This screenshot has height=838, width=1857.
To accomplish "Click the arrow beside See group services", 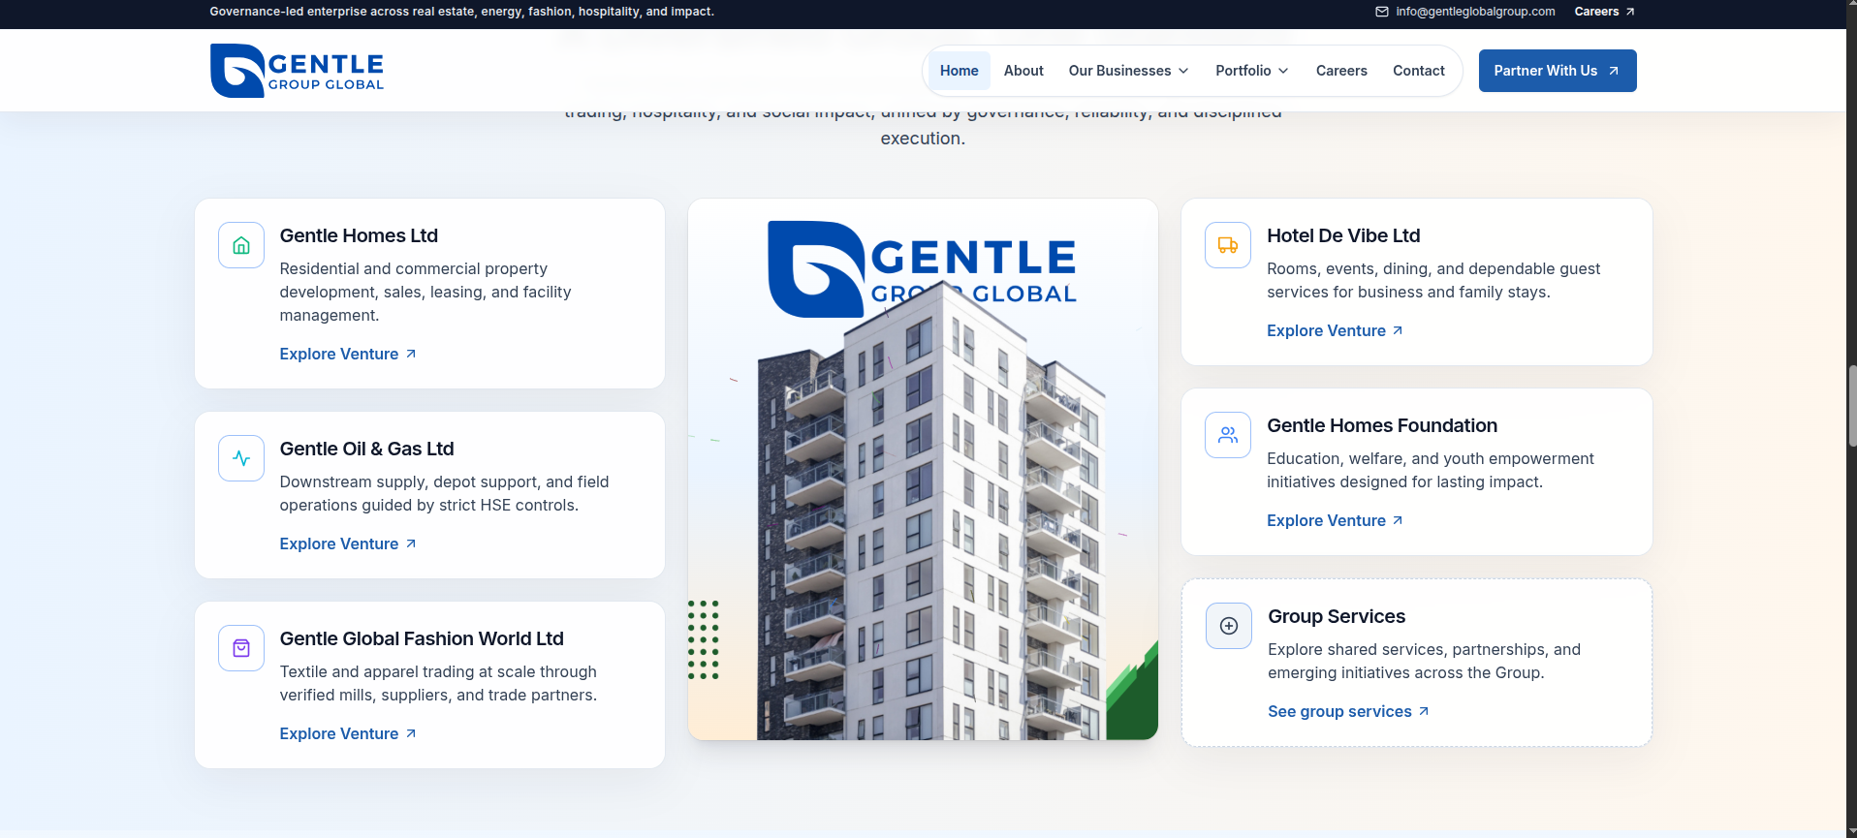I will [1424, 711].
